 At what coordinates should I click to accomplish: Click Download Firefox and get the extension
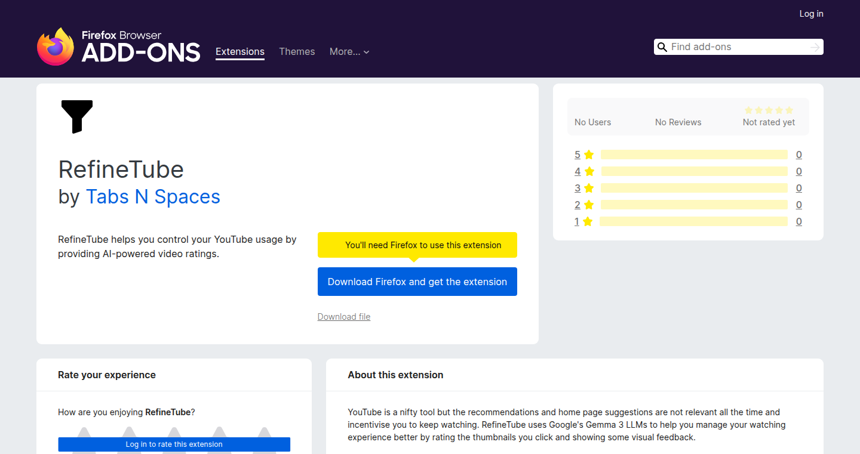pyautogui.click(x=417, y=282)
